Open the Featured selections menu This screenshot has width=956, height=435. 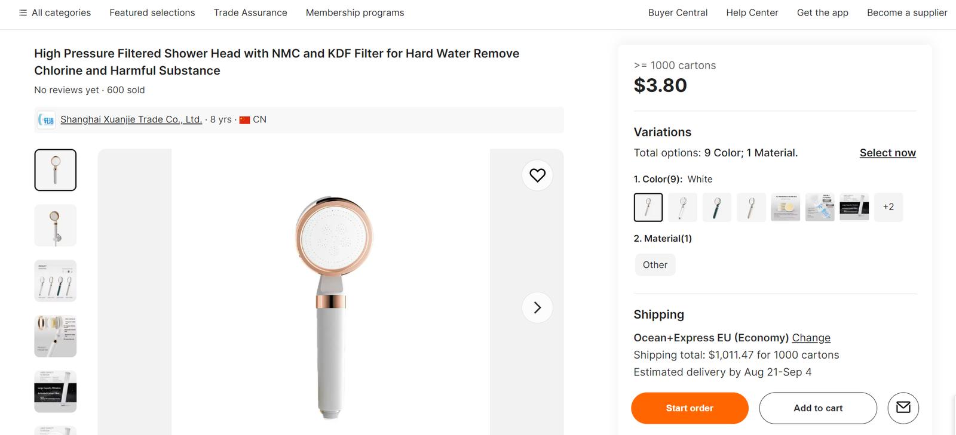coord(152,13)
